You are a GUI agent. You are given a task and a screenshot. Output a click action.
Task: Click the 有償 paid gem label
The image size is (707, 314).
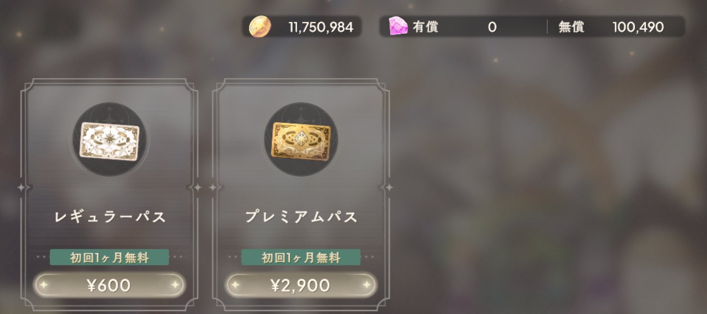pos(425,27)
